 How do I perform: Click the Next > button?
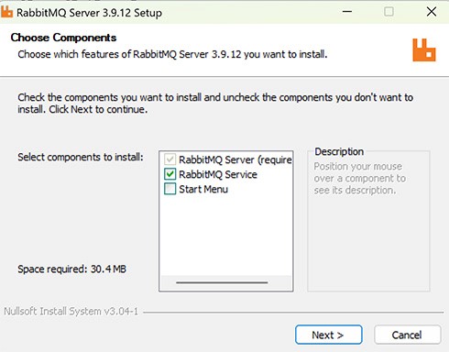(x=329, y=335)
